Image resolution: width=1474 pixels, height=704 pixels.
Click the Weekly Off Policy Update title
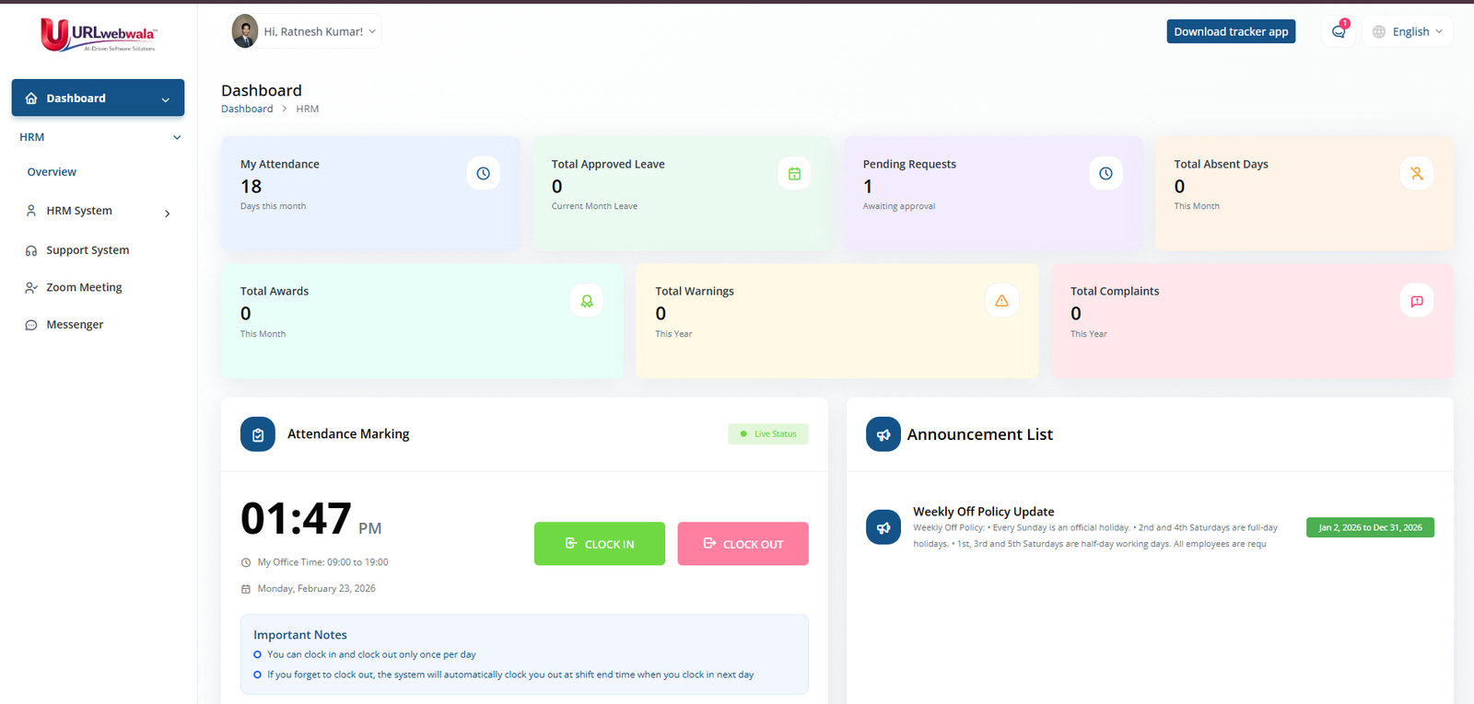[984, 512]
